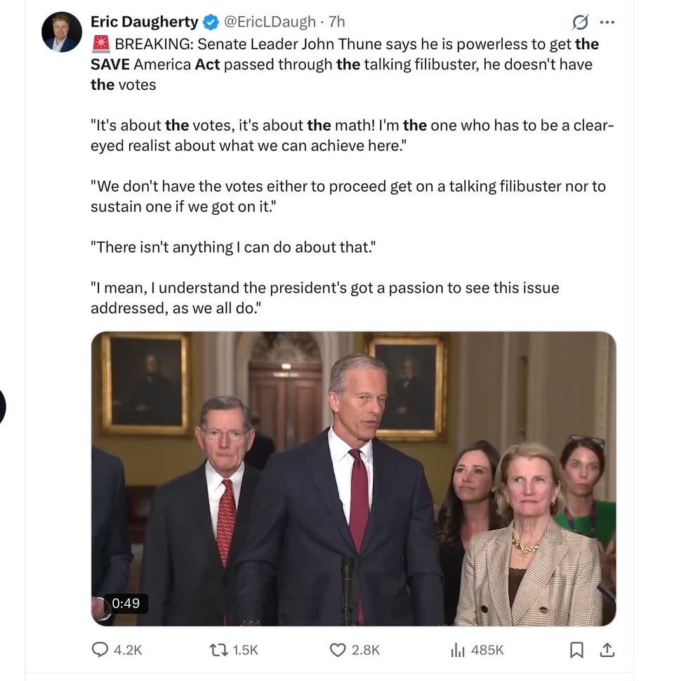View post analytics via the bar chart icon

pos(457,650)
